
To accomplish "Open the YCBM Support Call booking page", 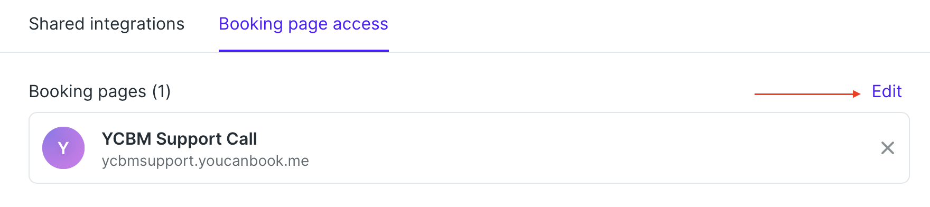I will (179, 139).
